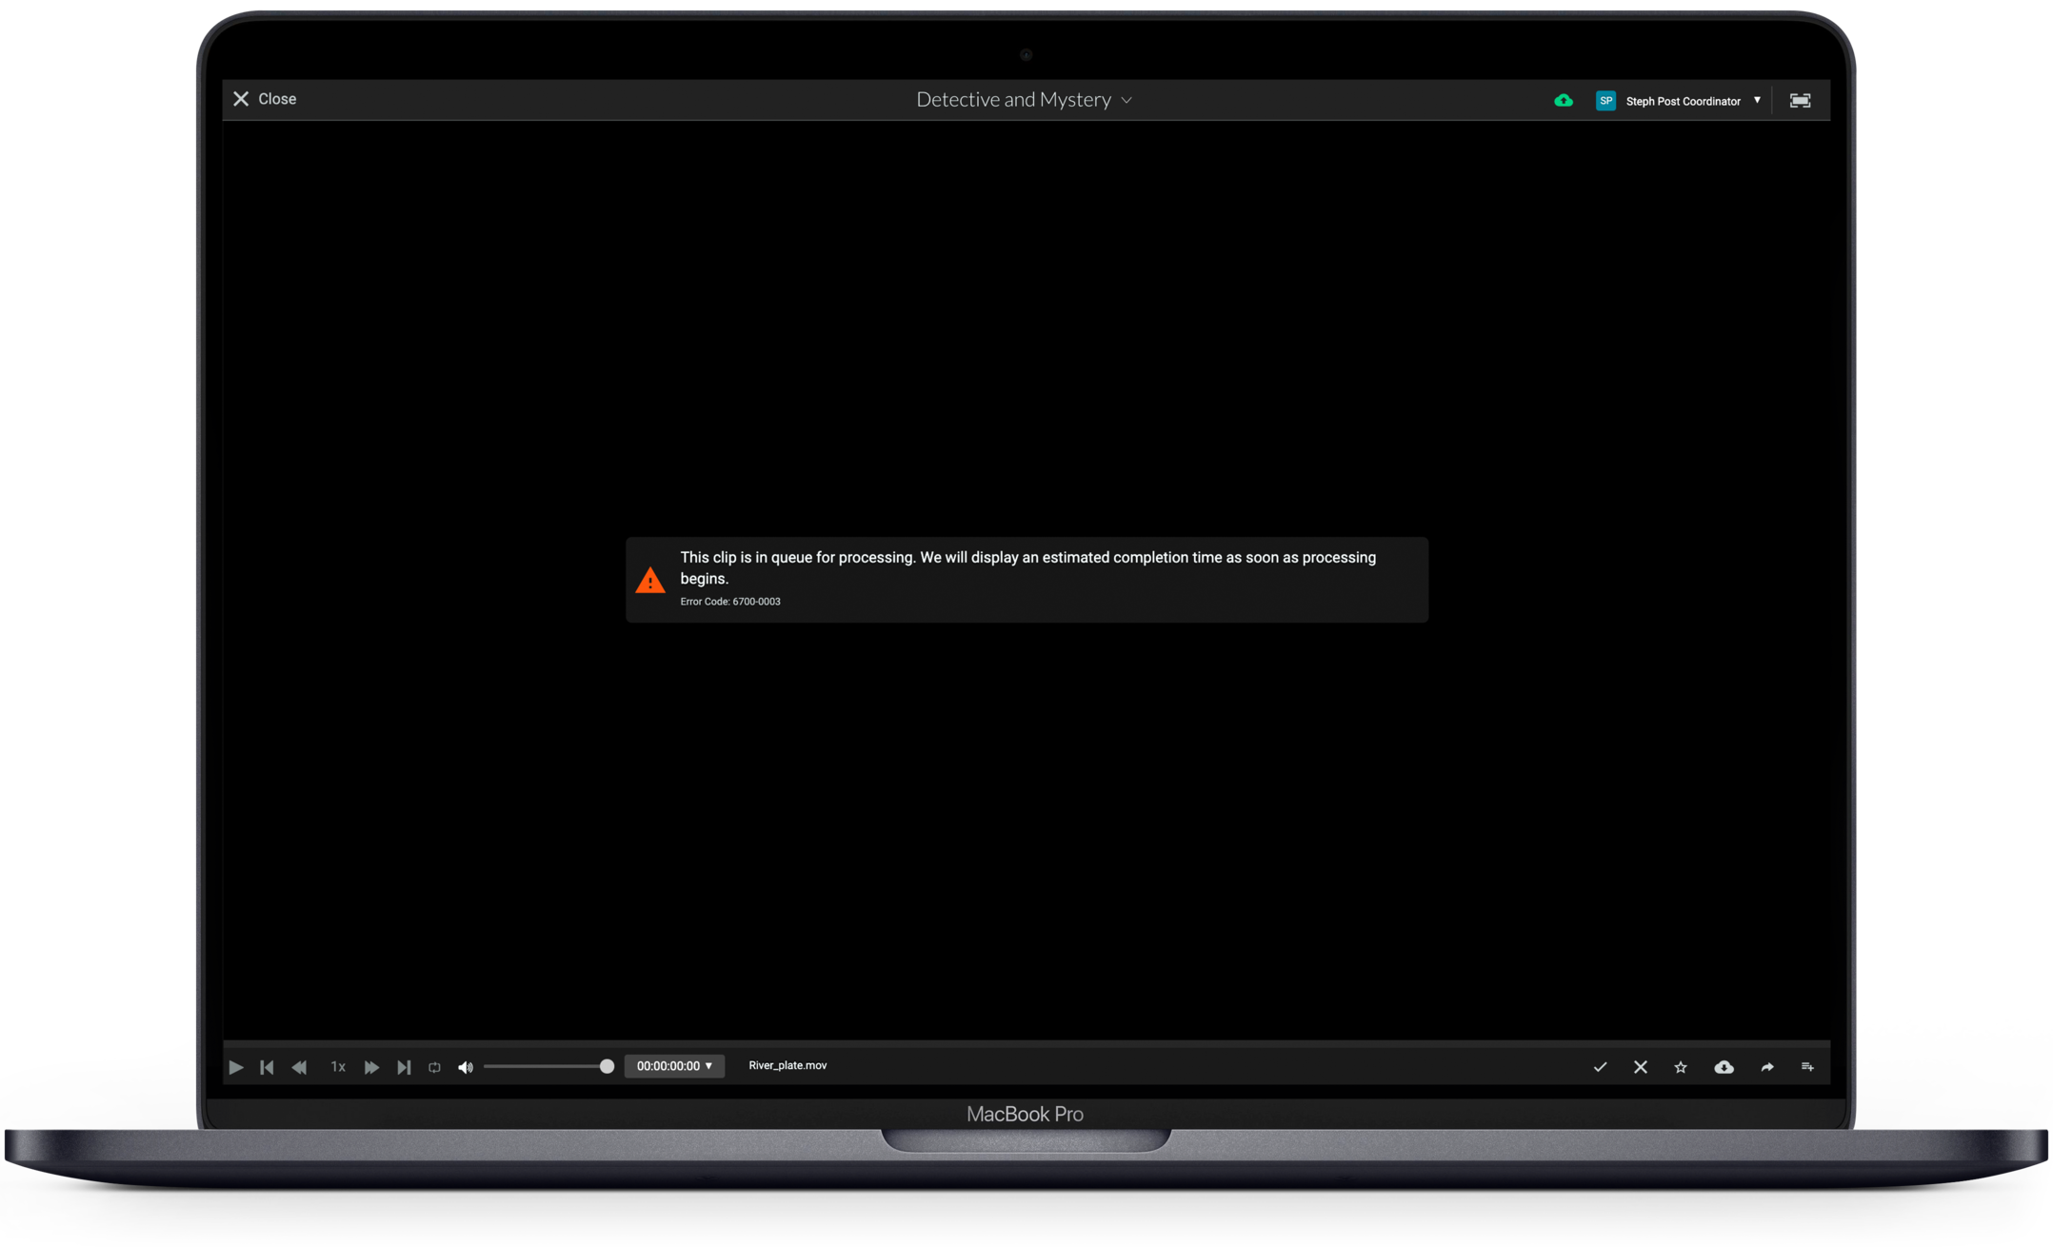
Task: Click the rewind button
Action: [x=299, y=1067]
